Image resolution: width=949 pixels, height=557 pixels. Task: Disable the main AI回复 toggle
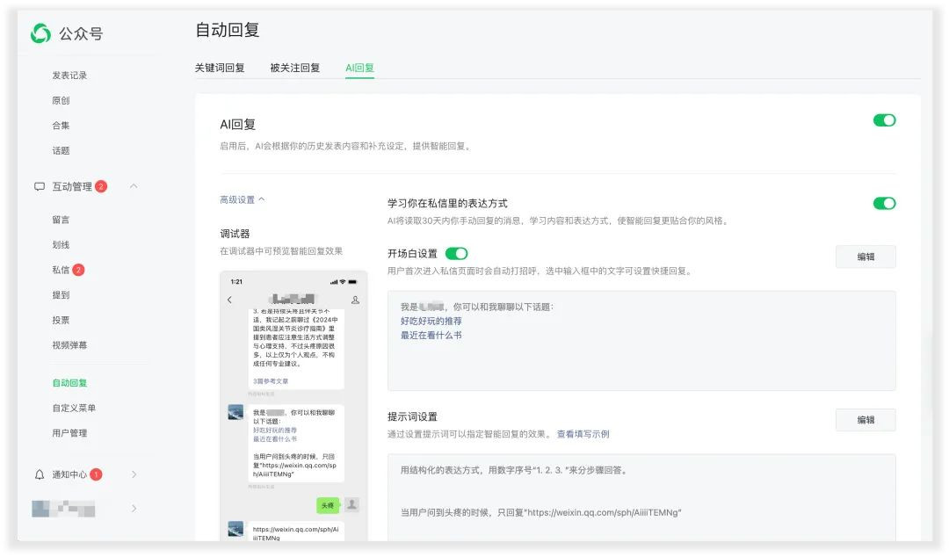pyautogui.click(x=884, y=120)
